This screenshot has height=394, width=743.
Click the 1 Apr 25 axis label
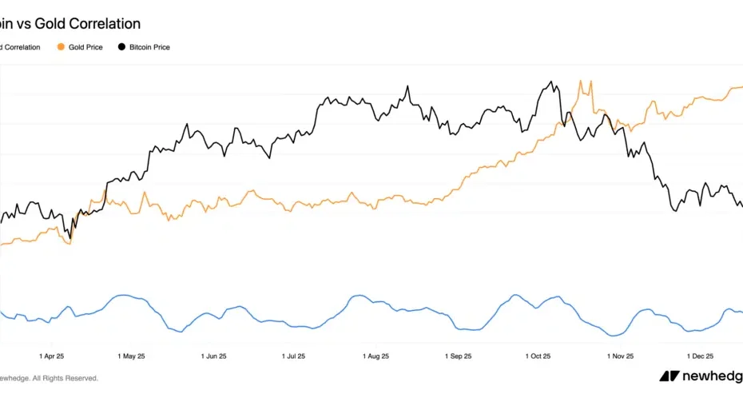[51, 356]
